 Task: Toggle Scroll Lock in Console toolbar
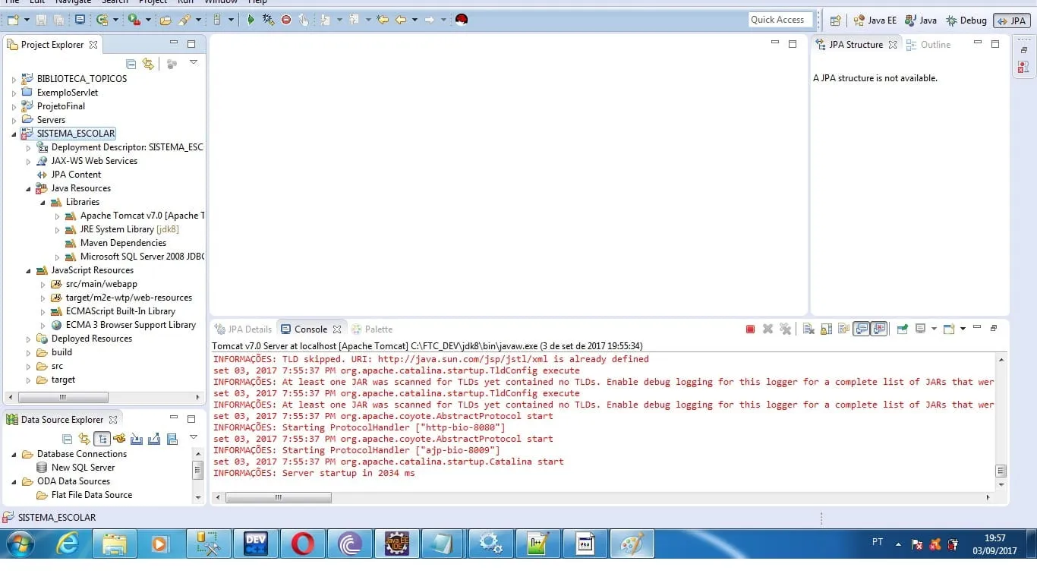(826, 329)
